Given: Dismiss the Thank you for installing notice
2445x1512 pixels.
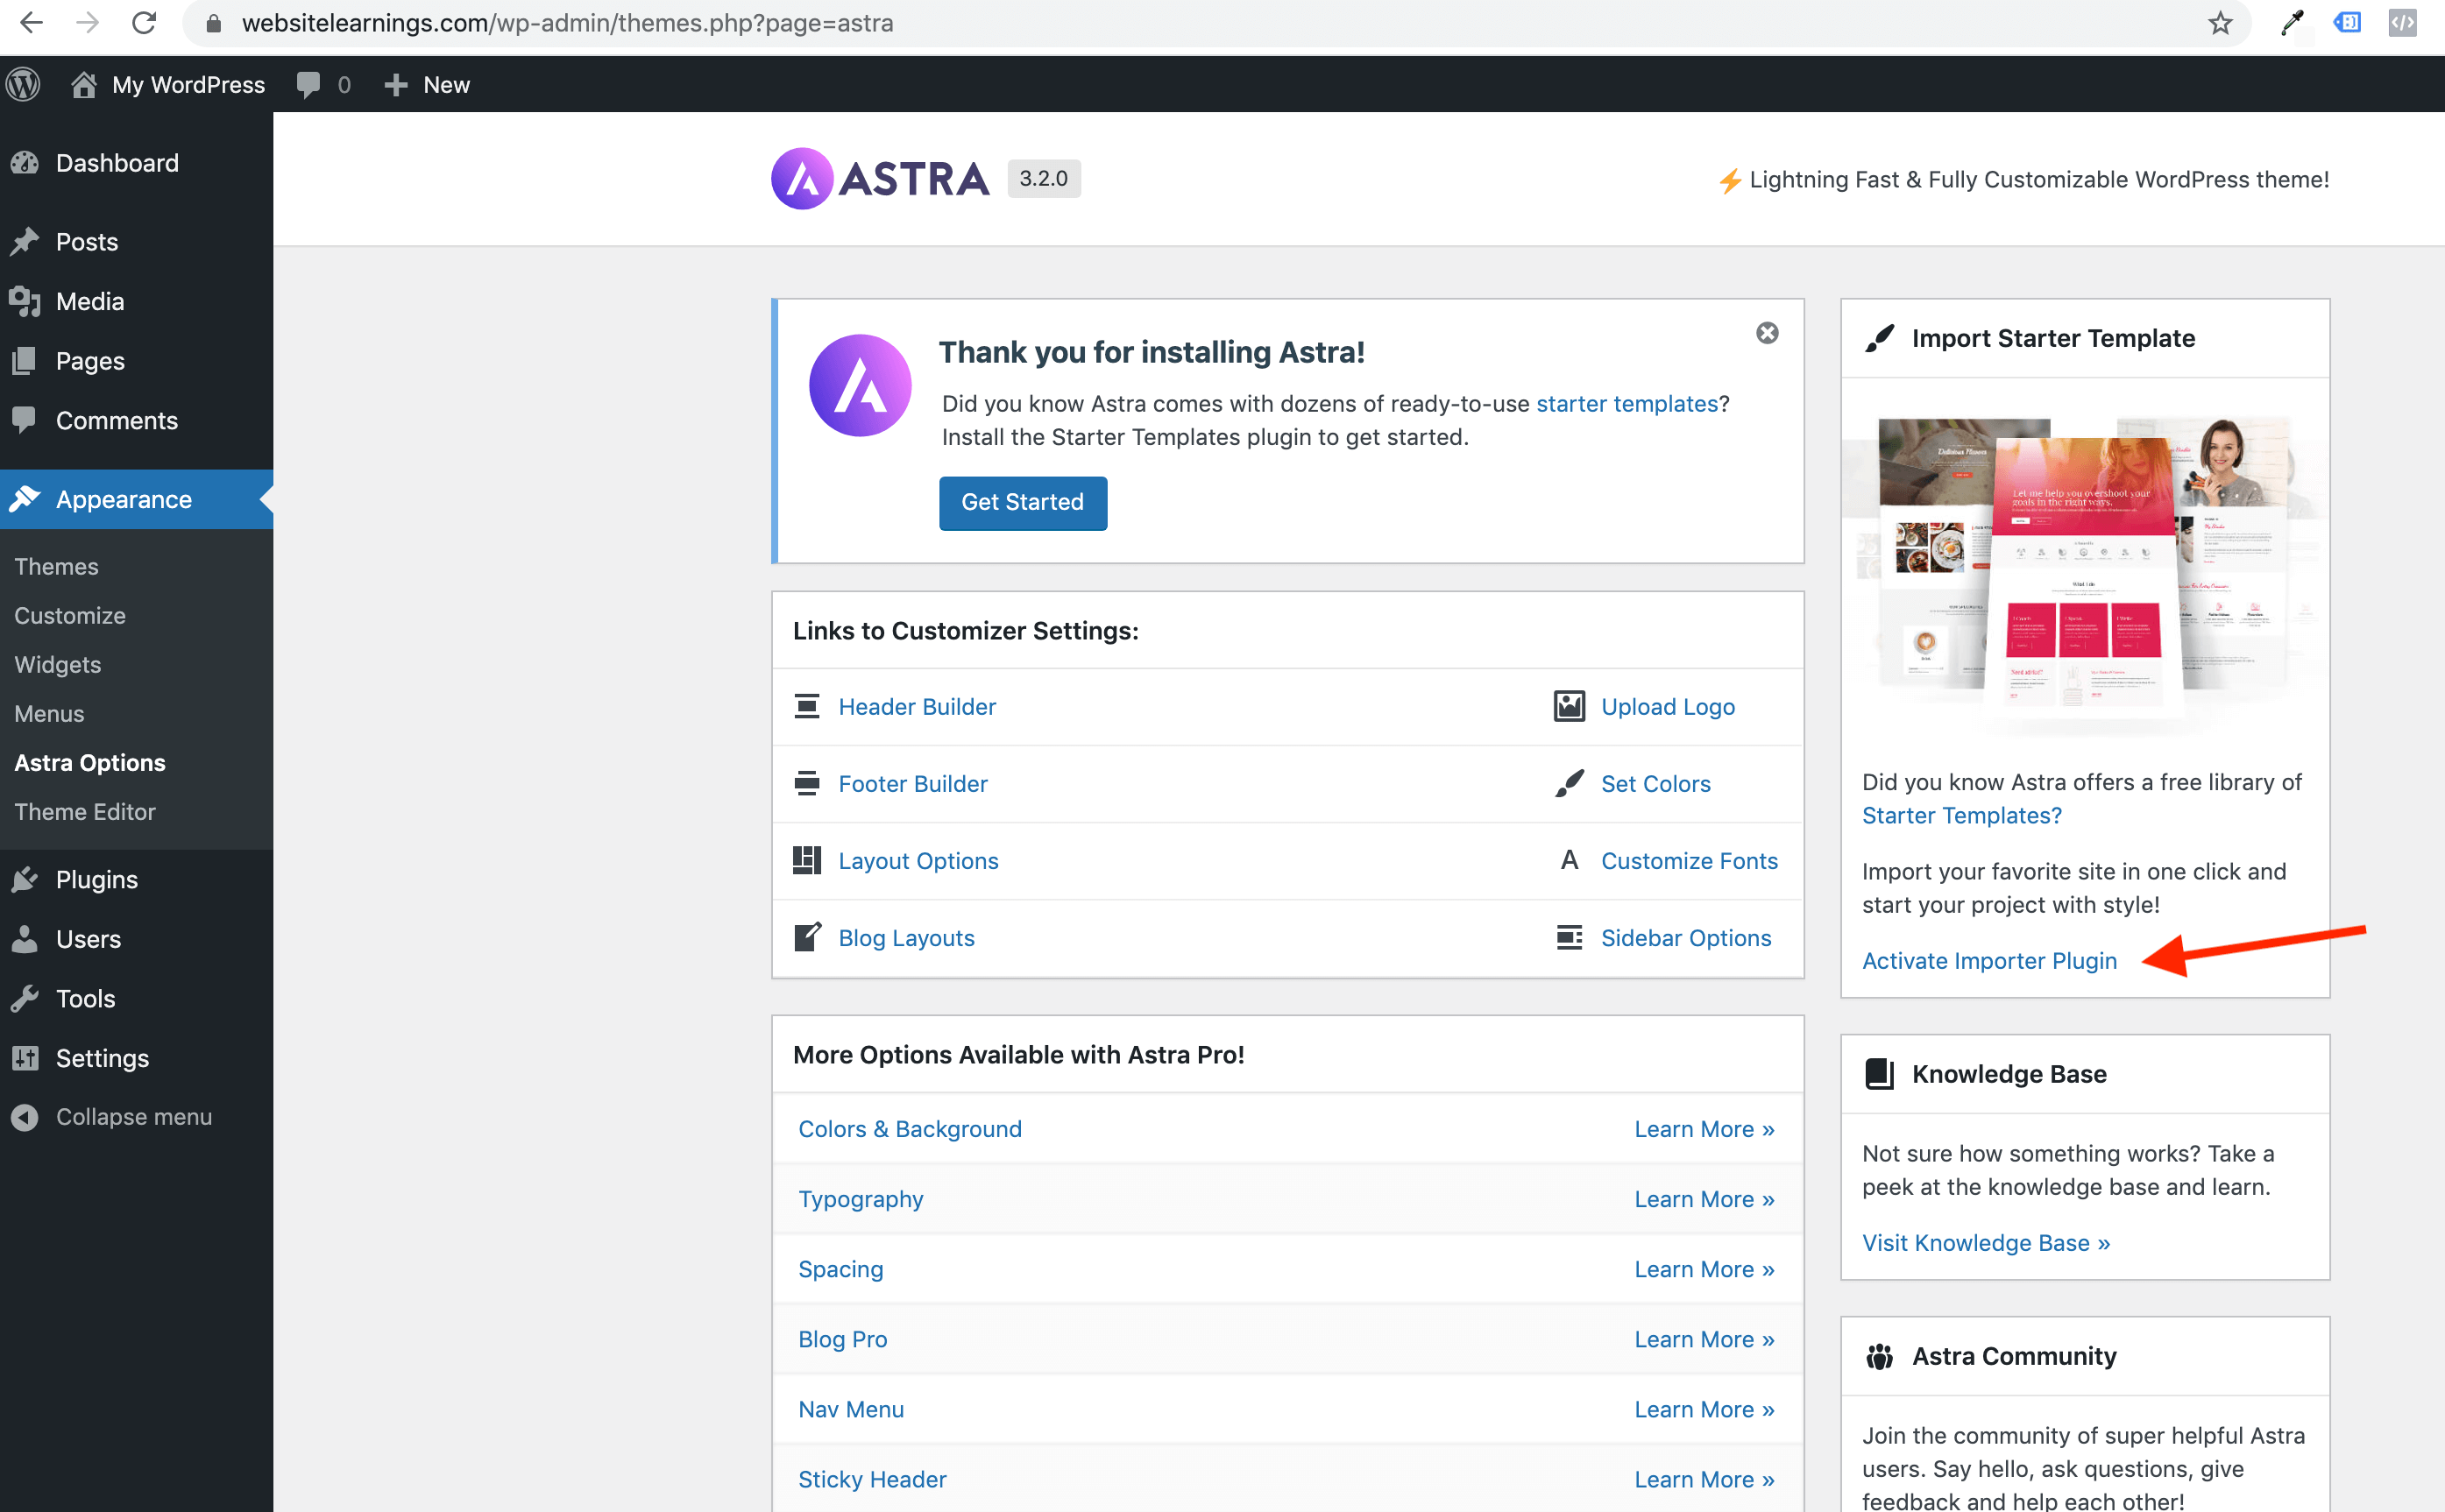Looking at the screenshot, I should 1768,333.
